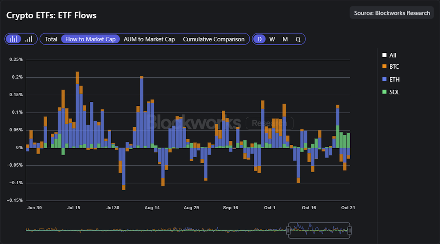This screenshot has height=244, width=440.
Task: Click the navigator overview area before the selection
Action: point(155,231)
